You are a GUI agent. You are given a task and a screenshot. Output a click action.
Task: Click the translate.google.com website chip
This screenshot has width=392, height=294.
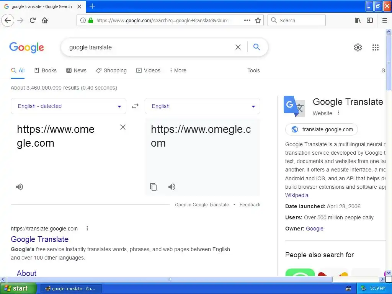(x=322, y=129)
